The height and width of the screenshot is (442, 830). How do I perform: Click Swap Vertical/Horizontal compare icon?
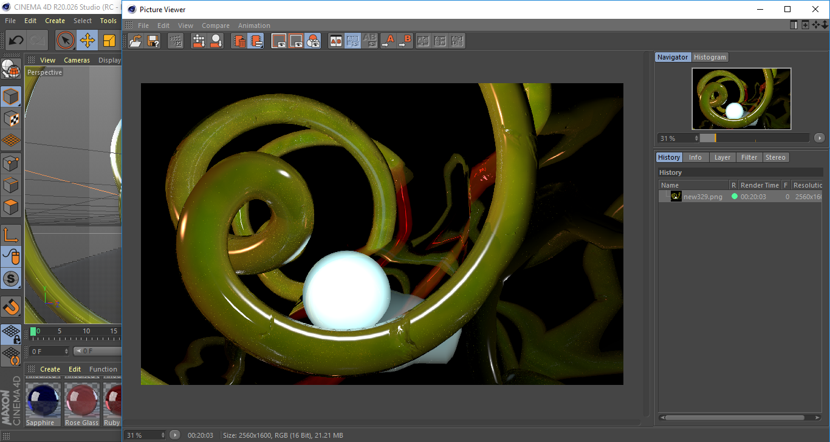(441, 41)
